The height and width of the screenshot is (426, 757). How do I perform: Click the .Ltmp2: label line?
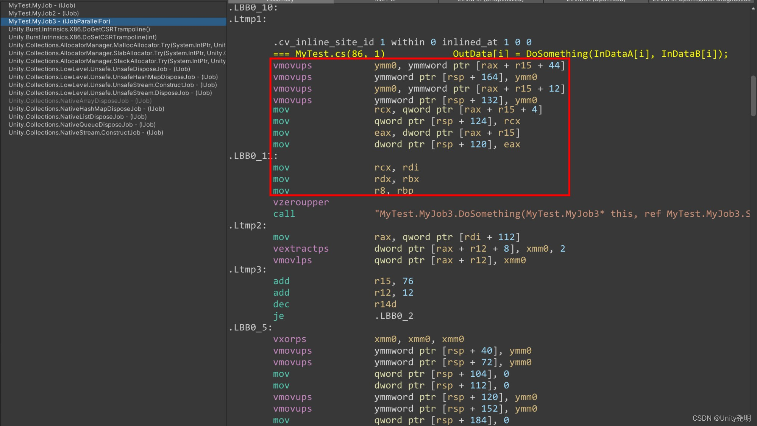click(248, 226)
